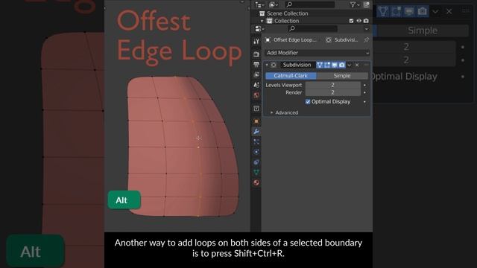Collapse the Collection tree row
Screen dimensions: 477x268
pyautogui.click(x=262, y=21)
